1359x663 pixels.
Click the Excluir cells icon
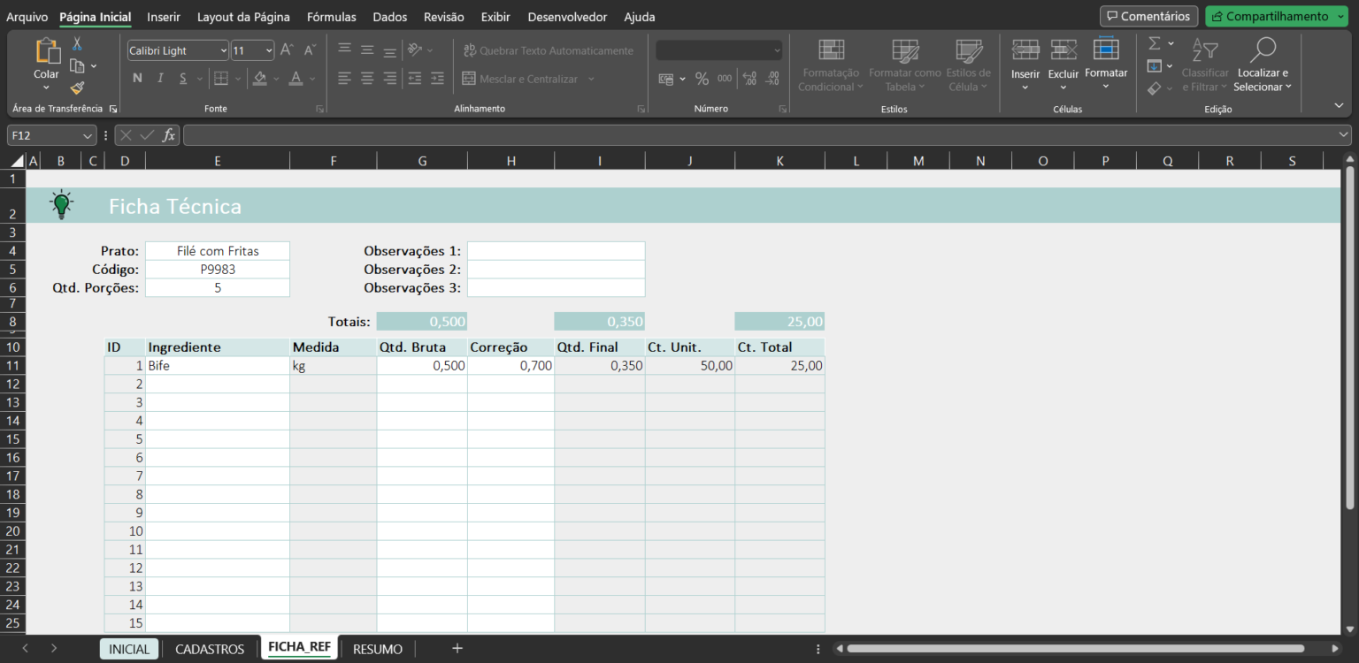click(1063, 50)
